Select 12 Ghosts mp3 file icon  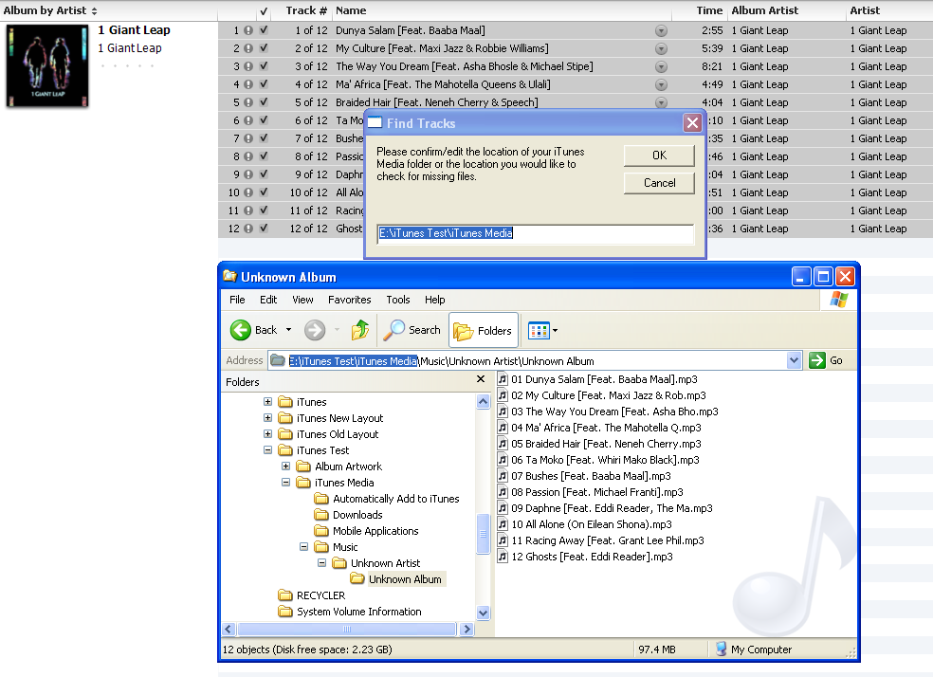tap(503, 557)
